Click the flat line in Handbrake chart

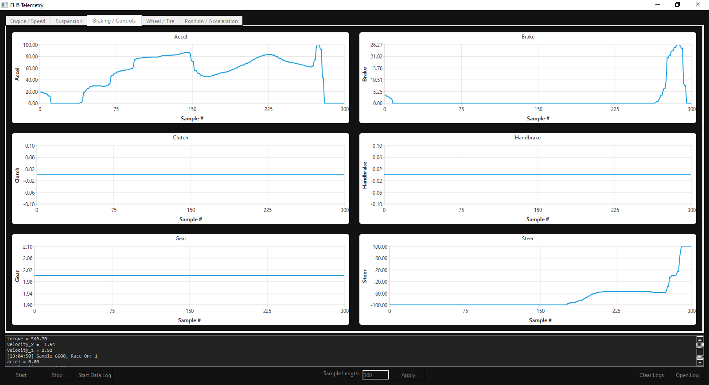pos(538,175)
